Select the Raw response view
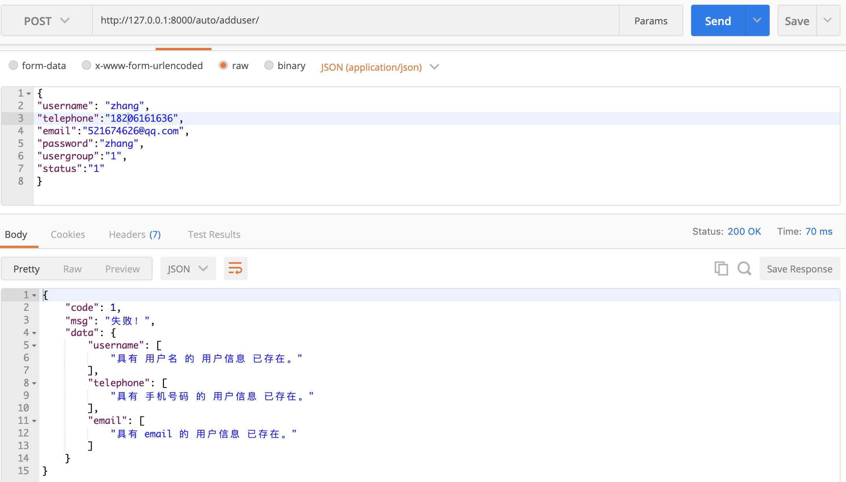This screenshot has width=846, height=482. click(x=72, y=269)
